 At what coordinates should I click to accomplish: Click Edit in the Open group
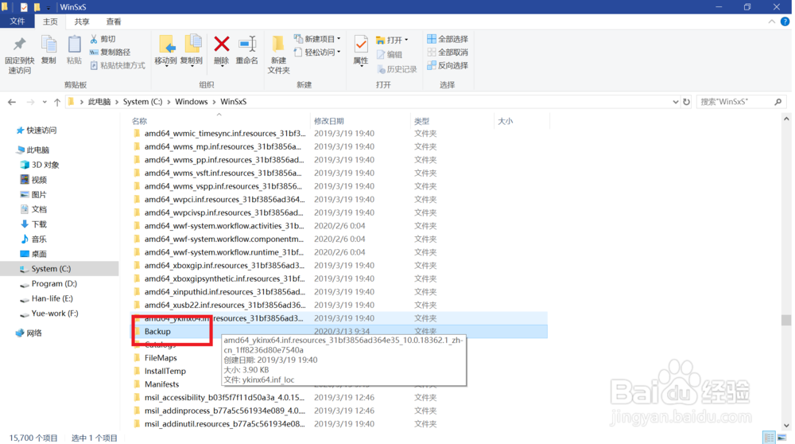coord(390,55)
